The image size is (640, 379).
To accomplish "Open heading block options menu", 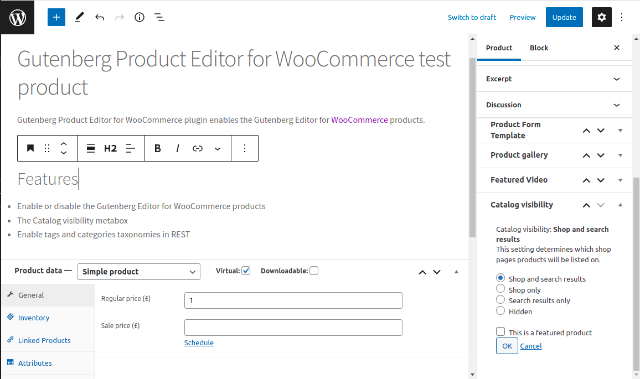I will pyautogui.click(x=245, y=148).
